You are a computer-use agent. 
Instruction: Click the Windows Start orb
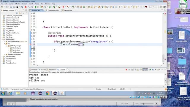pyautogui.click(x=3, y=93)
